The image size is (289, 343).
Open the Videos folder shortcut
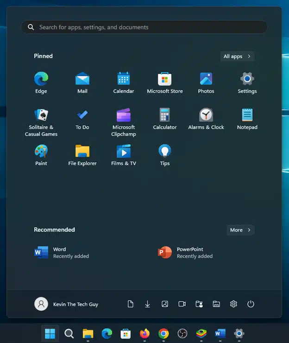pos(182,304)
